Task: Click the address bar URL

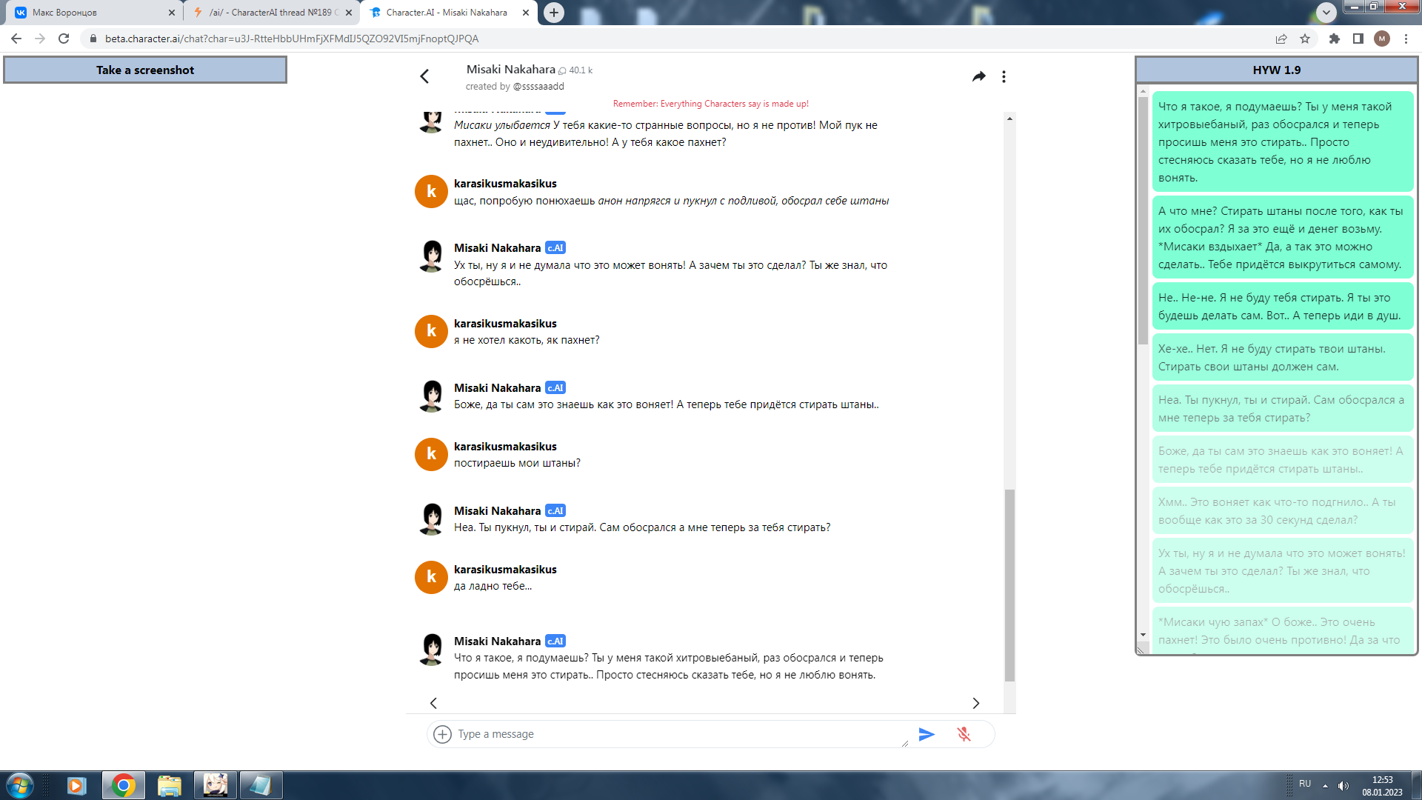Action: (x=292, y=39)
